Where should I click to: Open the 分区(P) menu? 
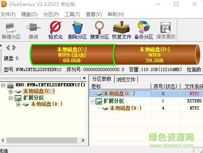click(x=51, y=14)
